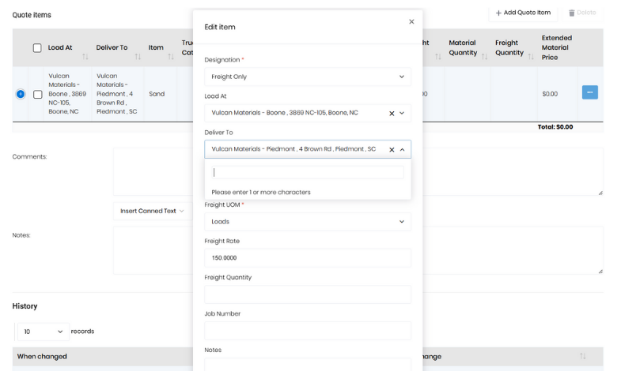617x371 pixels.
Task: Sort by Material Quantity column arrows
Action: click(484, 53)
